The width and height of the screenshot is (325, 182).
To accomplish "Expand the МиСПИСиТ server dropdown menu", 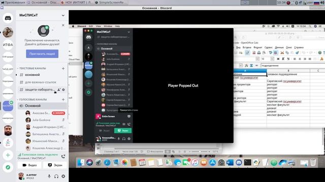I will tap(63, 15).
